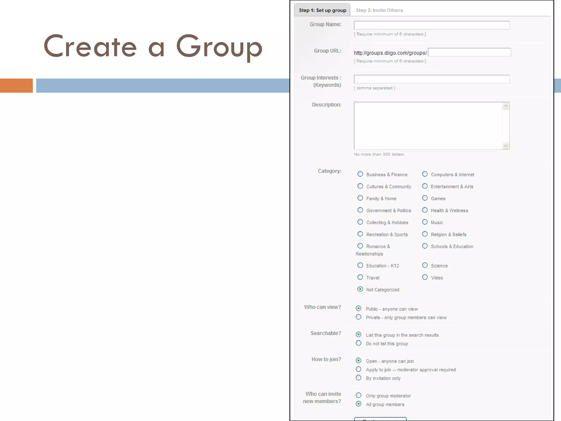This screenshot has height=421, width=561.
Task: Choose Apply to join moderator approval option
Action: tap(359, 369)
